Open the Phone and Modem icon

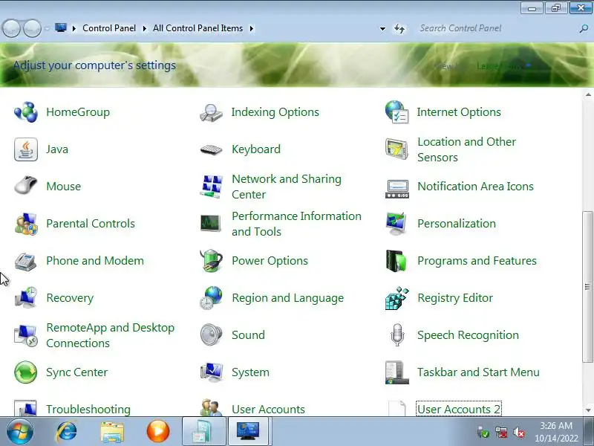(x=26, y=261)
